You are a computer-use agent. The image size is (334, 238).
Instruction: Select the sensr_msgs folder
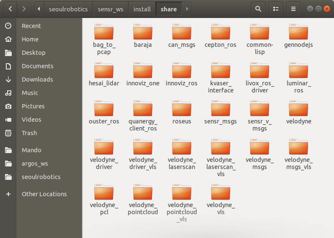click(221, 113)
